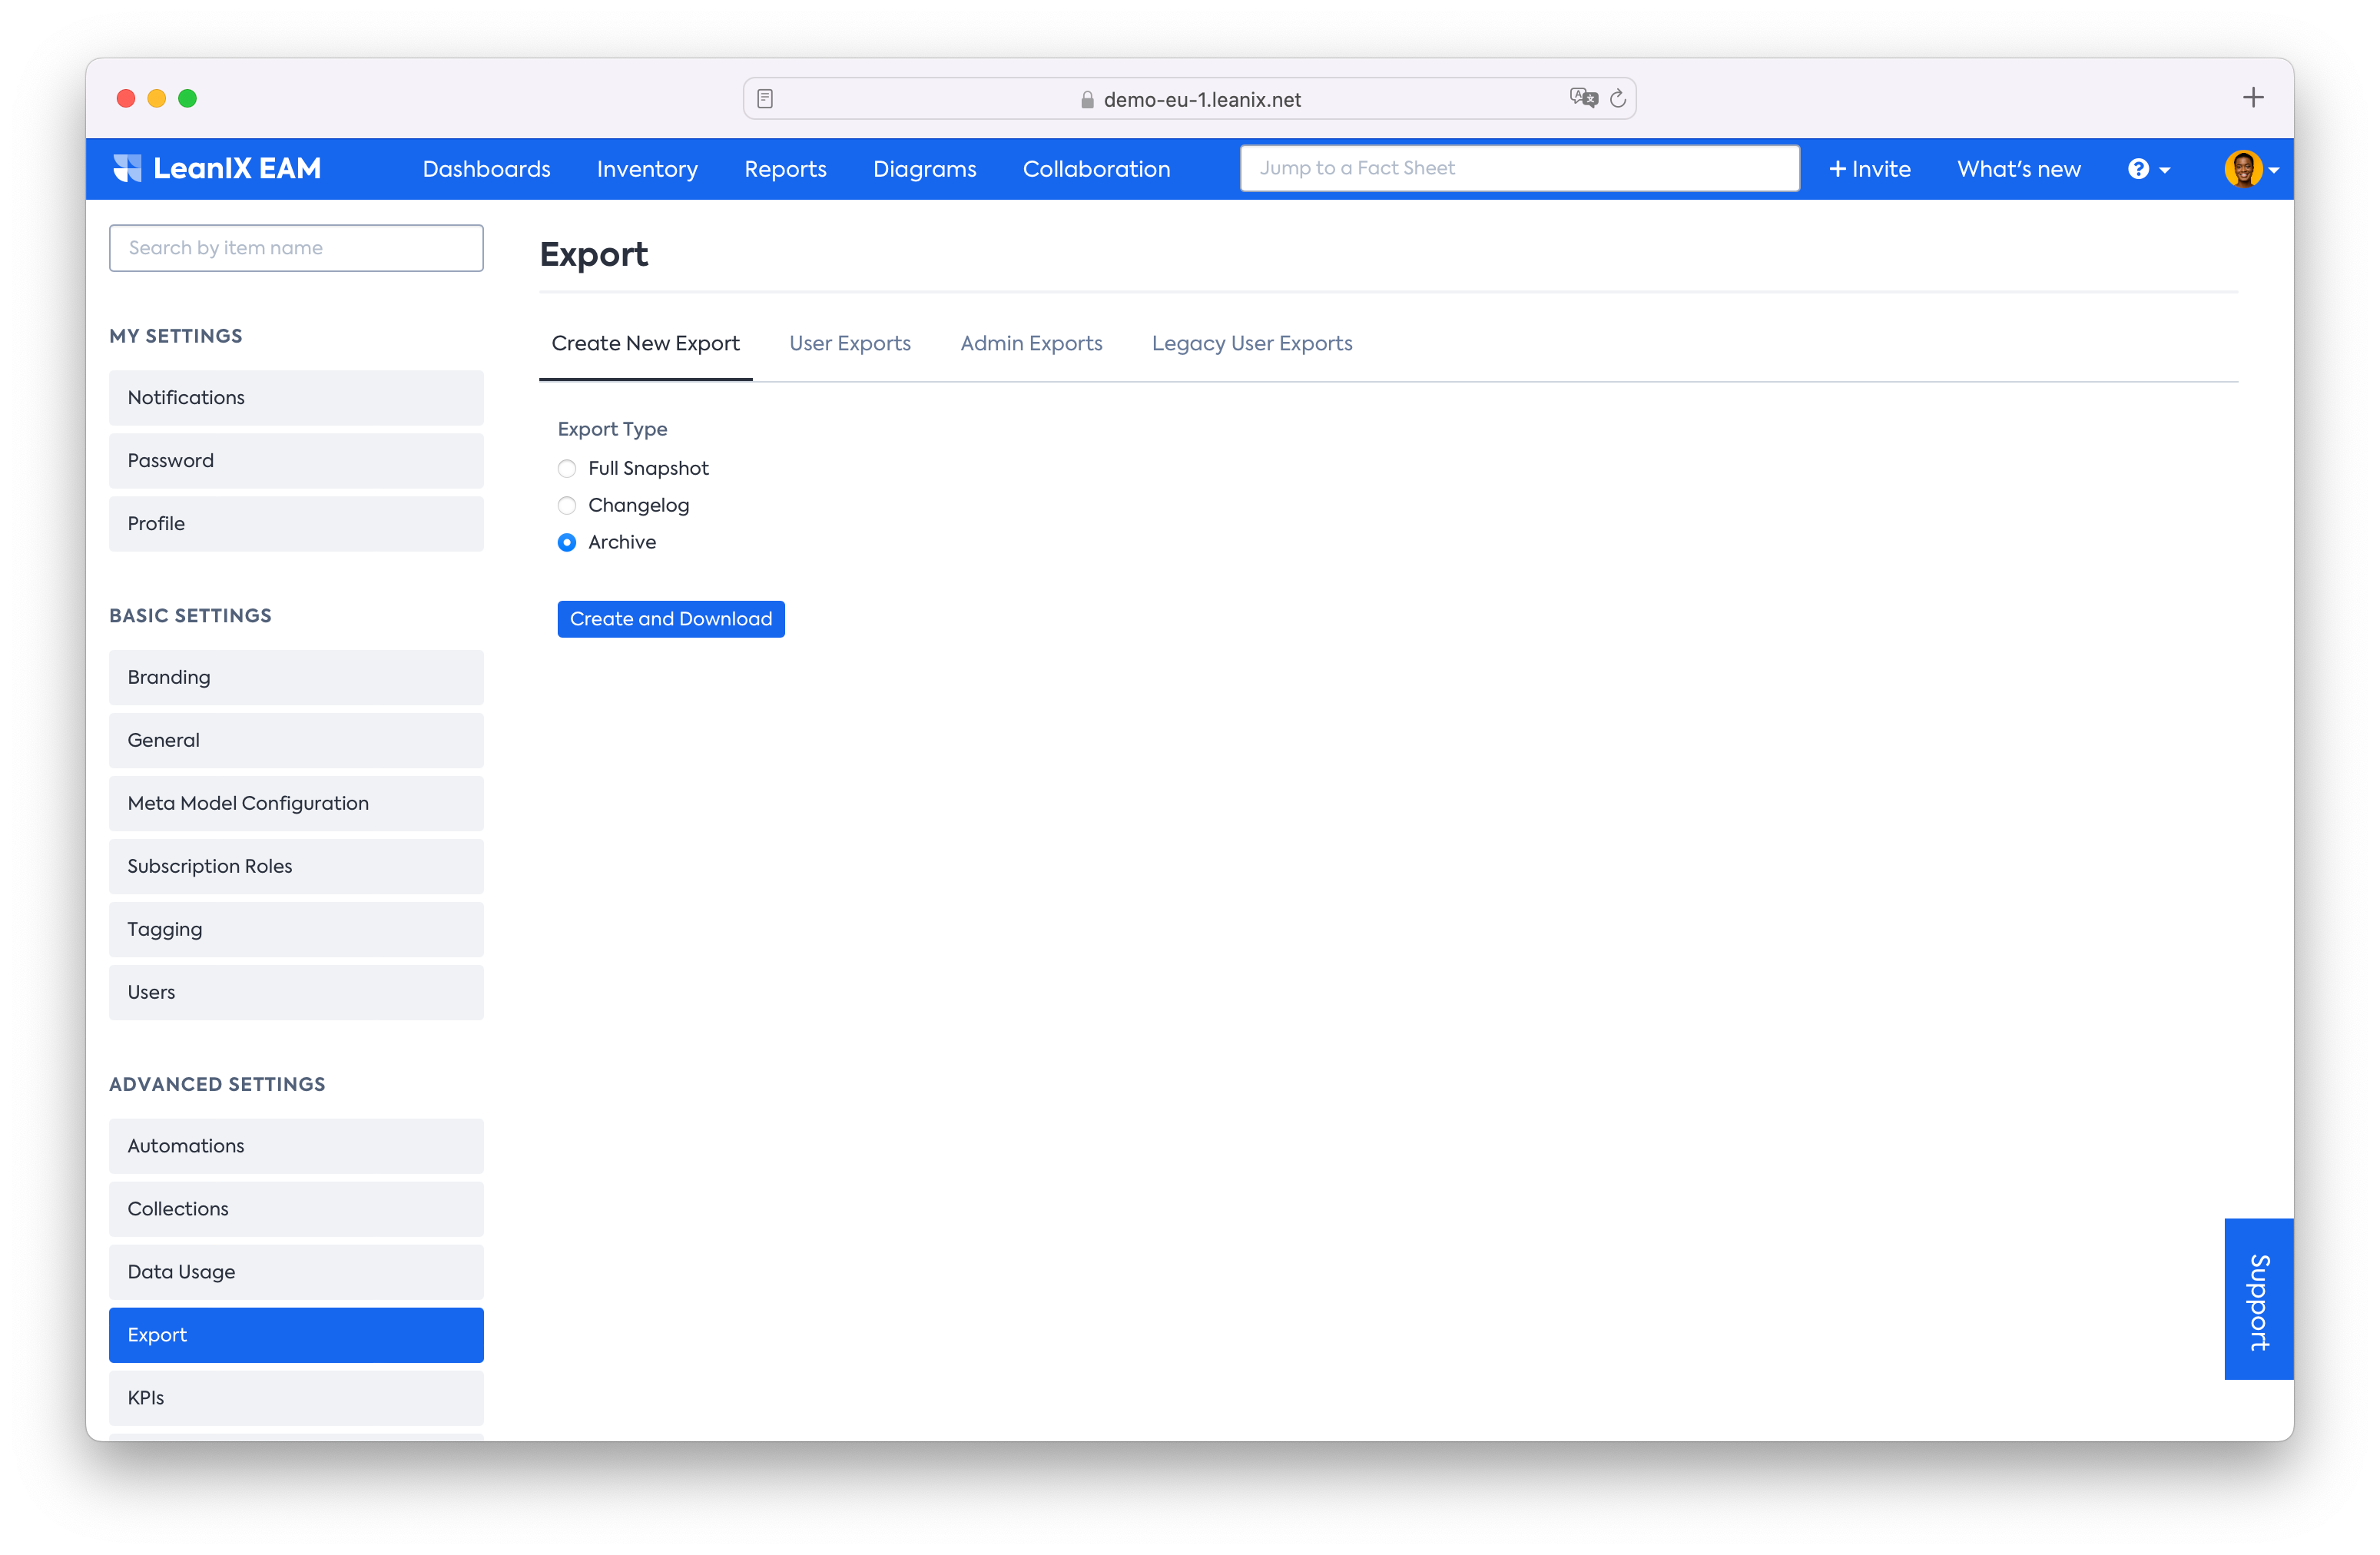Screen dimensions: 2380x1555
Task: Select the Full Snapshot export type
Action: pos(567,468)
